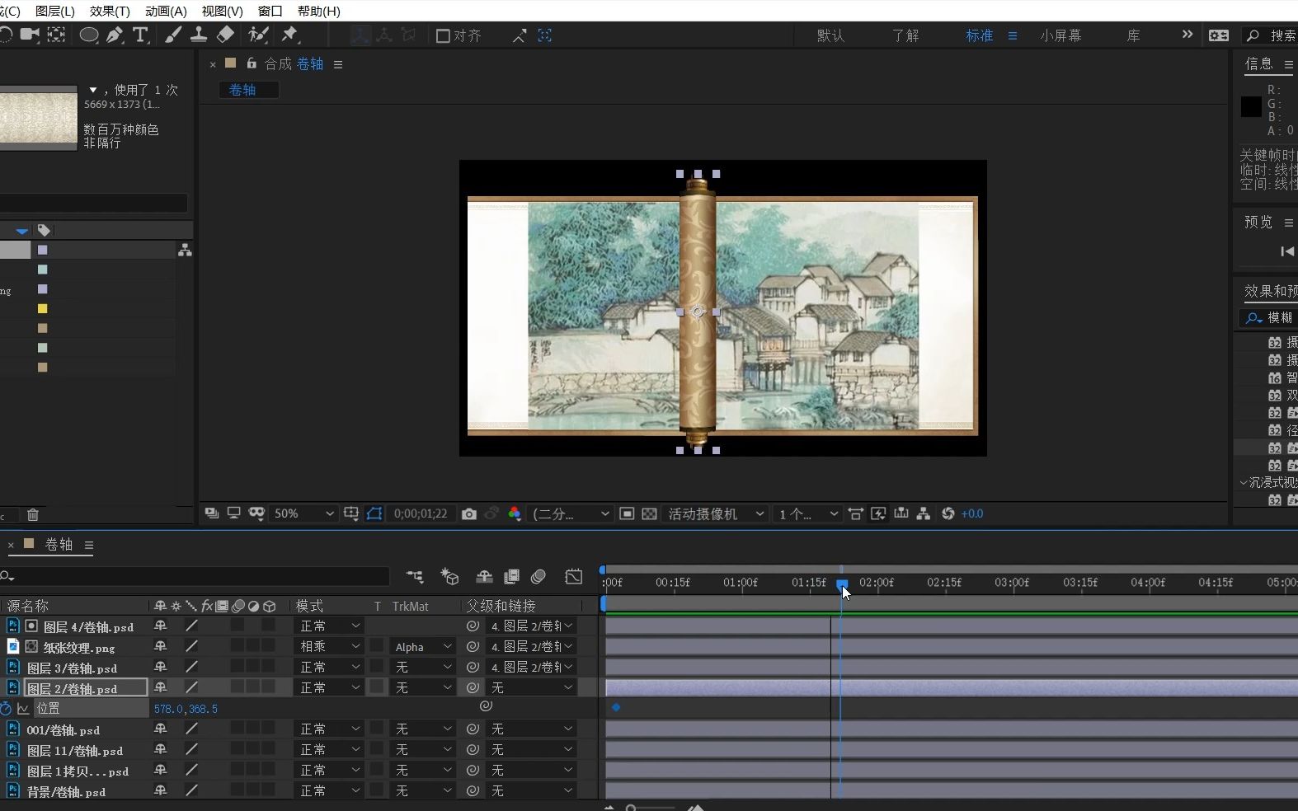The image size is (1298, 811).
Task: Open the 窗口 menu
Action: coord(270,11)
